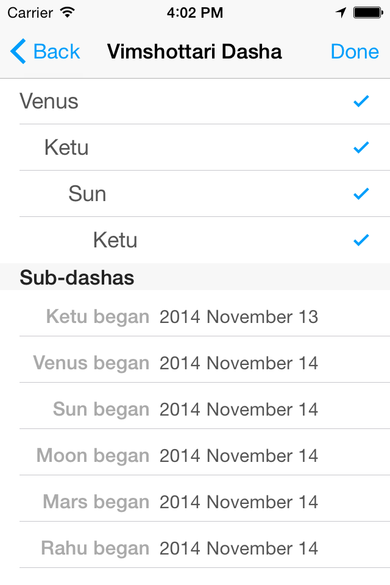This screenshot has width=390, height=585.
Task: Open the Venus began sub-dasha entry
Action: (195, 363)
